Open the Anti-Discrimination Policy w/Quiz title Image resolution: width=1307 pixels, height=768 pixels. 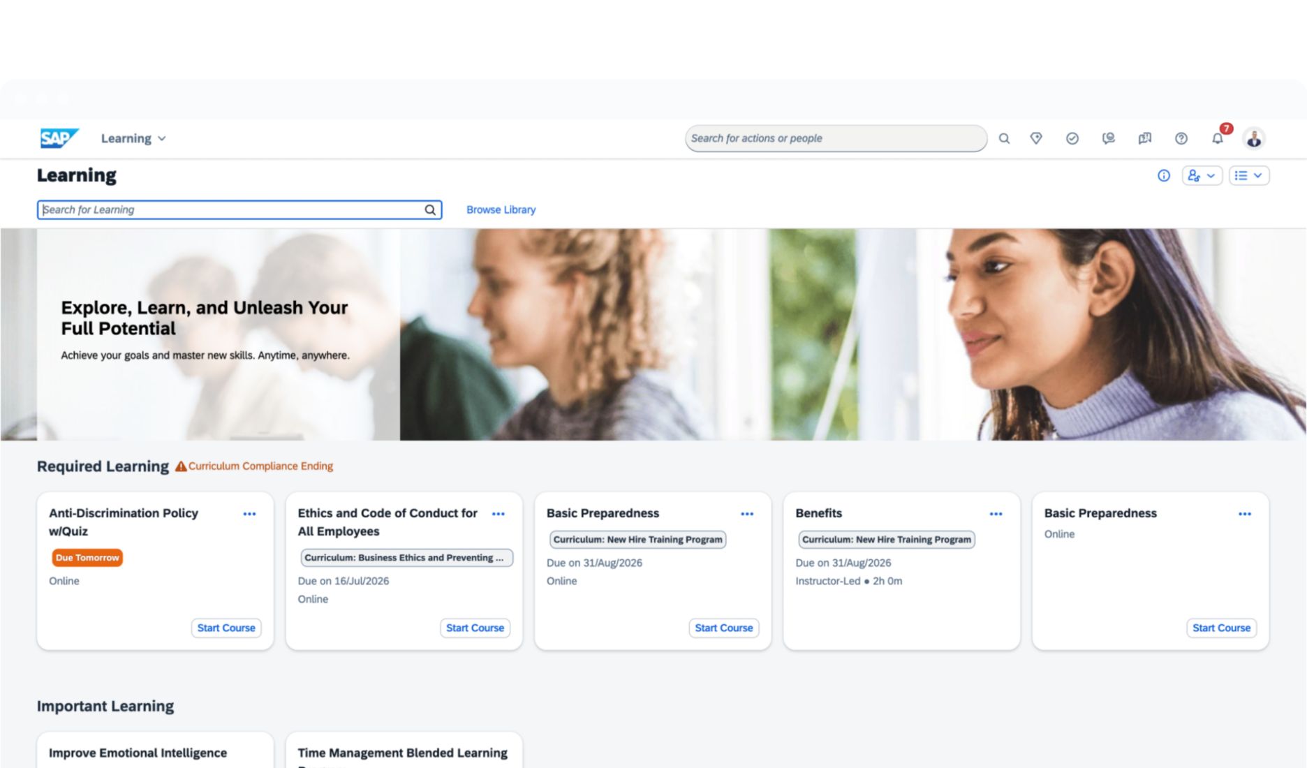coord(124,522)
